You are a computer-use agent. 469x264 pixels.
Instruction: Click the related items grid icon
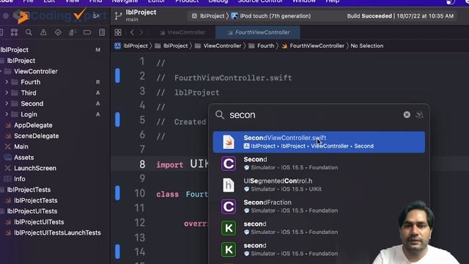pyautogui.click(x=118, y=32)
